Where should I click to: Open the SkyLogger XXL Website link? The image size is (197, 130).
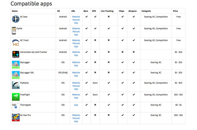pos(76,73)
